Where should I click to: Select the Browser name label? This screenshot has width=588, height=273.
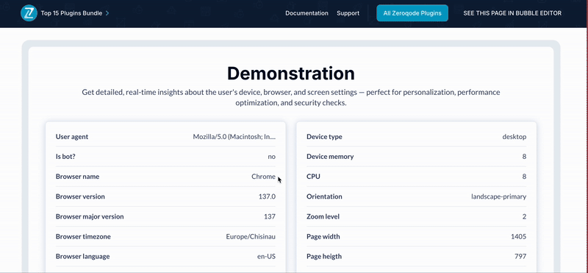(x=78, y=177)
